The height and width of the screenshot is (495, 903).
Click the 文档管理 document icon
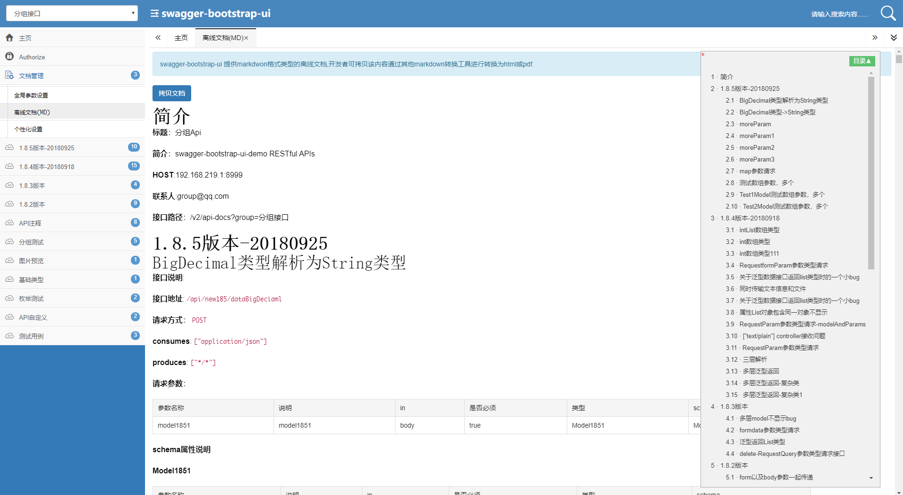click(x=9, y=75)
